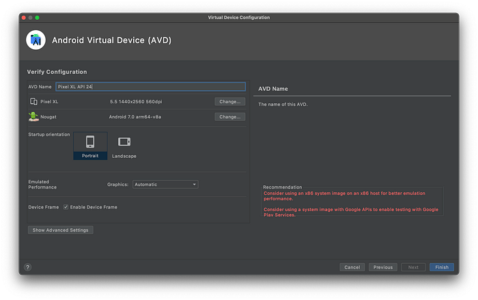Image resolution: width=478 pixels, height=300 pixels.
Task: Select the Landscape phone orientation icon
Action: click(124, 141)
